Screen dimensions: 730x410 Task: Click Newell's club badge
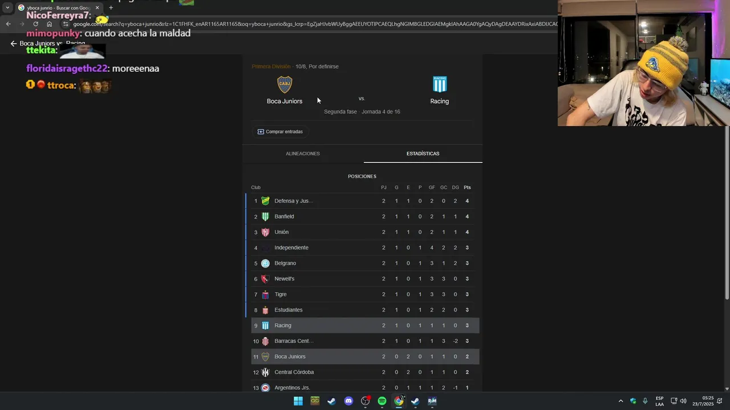[265, 279]
